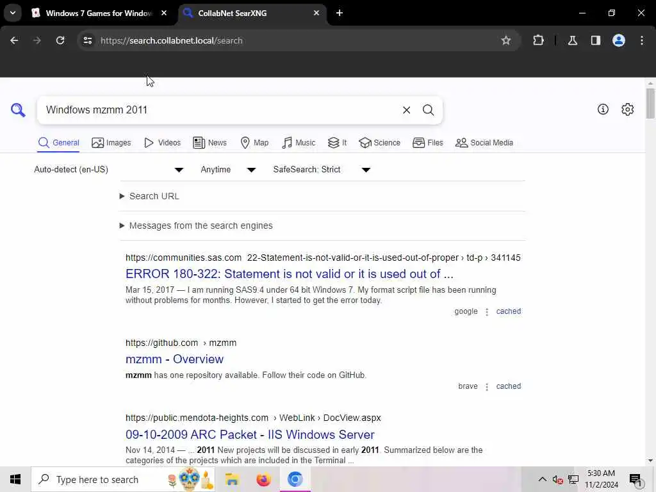Image resolution: width=656 pixels, height=492 pixels.
Task: Bookmark this page with the star
Action: tap(506, 40)
